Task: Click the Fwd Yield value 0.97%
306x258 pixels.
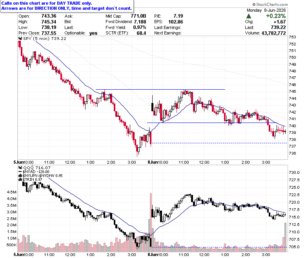Action: tap(140, 27)
